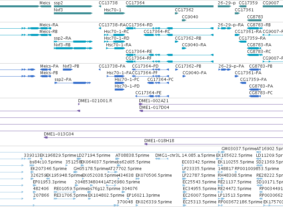
Task: Click the DME1-017D04 clone label
Action: (x=154, y=107)
